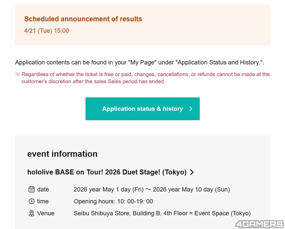Click the Seibu Shibuya Store venue text
Image resolution: width=285 pixels, height=229 pixels.
(x=162, y=213)
